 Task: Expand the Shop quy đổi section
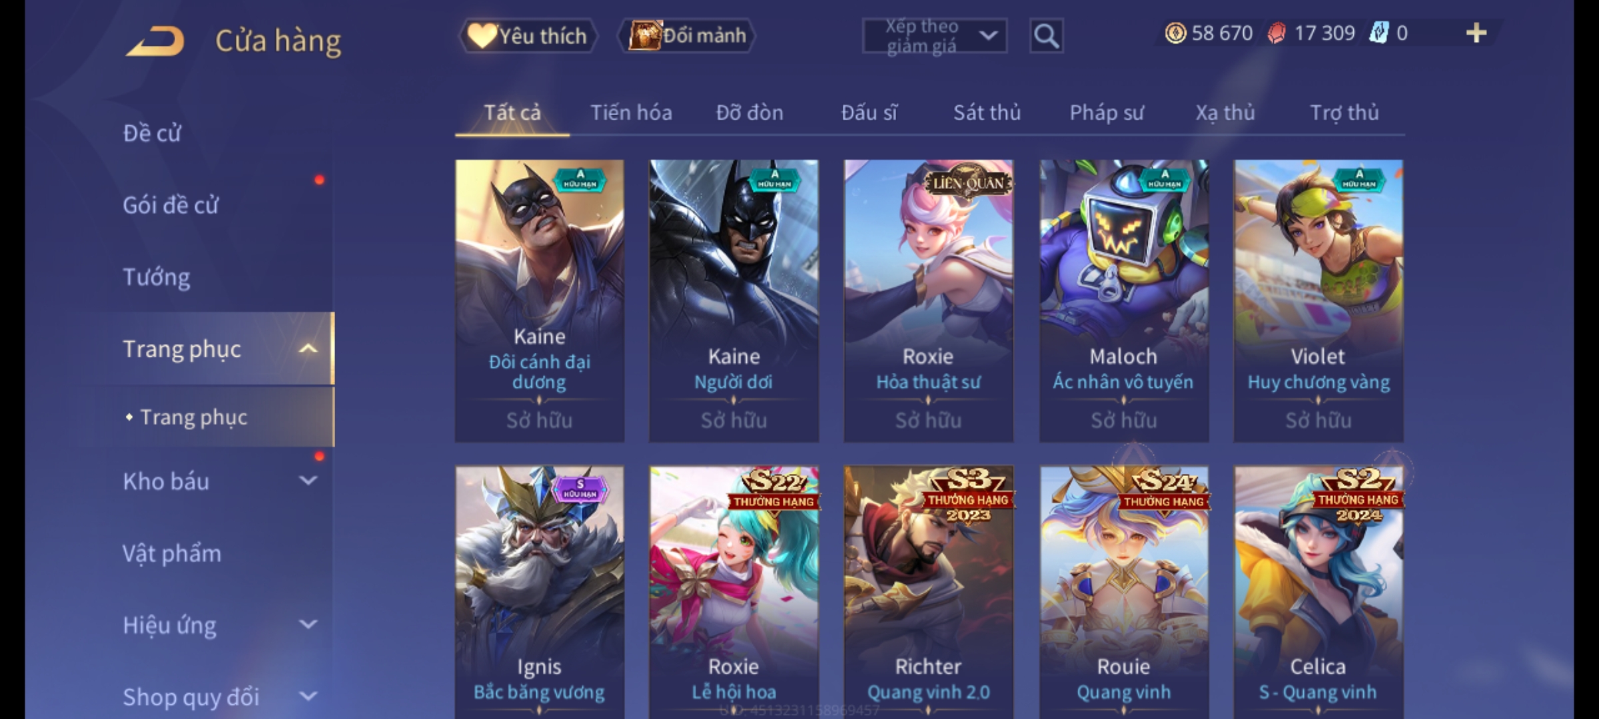tap(308, 696)
